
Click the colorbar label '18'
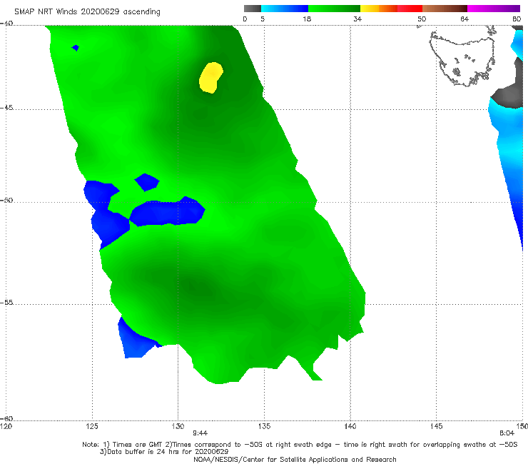coord(307,19)
